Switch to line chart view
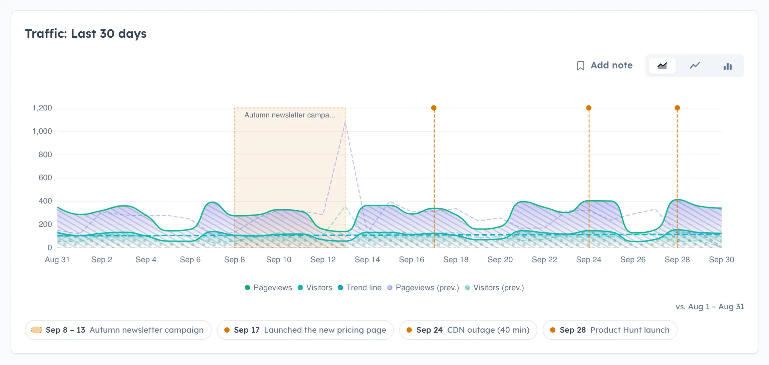Screen dimensions: 769x365 (695, 66)
